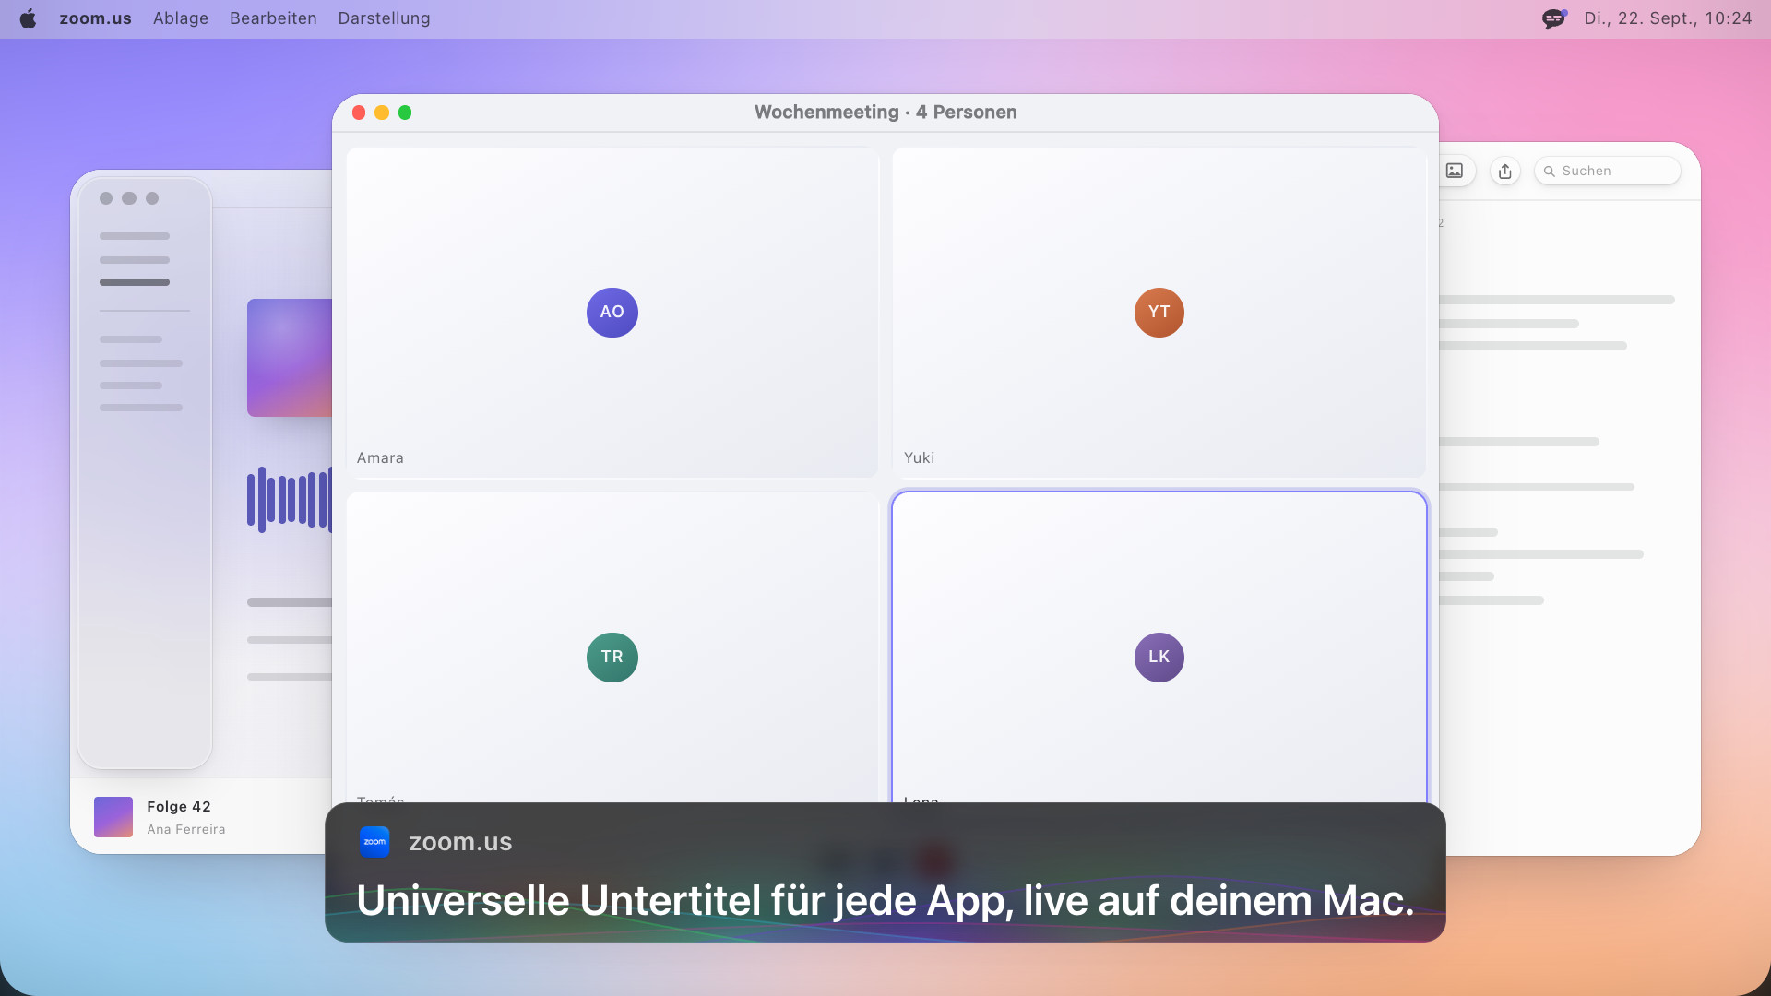The image size is (1771, 996).
Task: Click the large gradient artwork in left window
Action: [290, 358]
